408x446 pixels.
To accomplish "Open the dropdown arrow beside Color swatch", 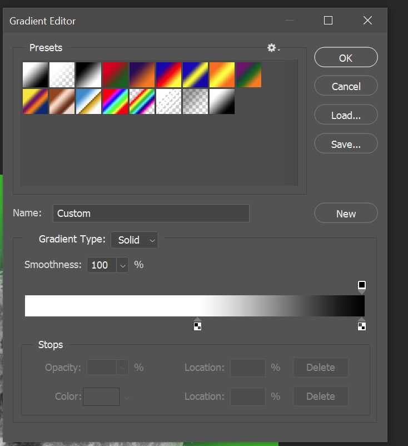I will click(127, 397).
